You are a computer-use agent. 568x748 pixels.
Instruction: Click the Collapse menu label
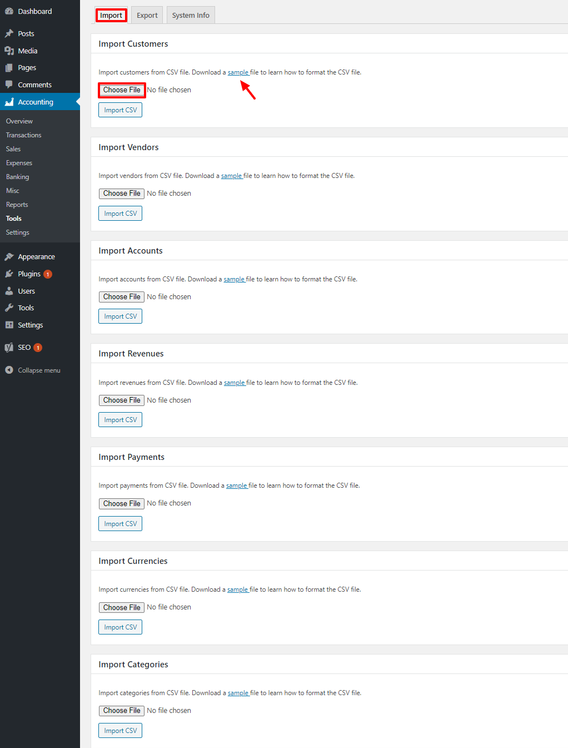click(39, 370)
